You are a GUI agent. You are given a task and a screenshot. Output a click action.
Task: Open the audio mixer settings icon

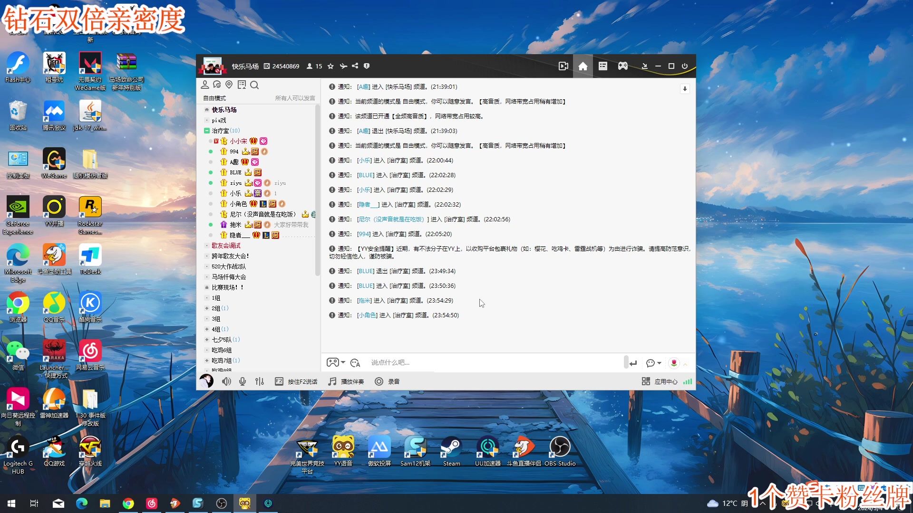[x=260, y=381]
